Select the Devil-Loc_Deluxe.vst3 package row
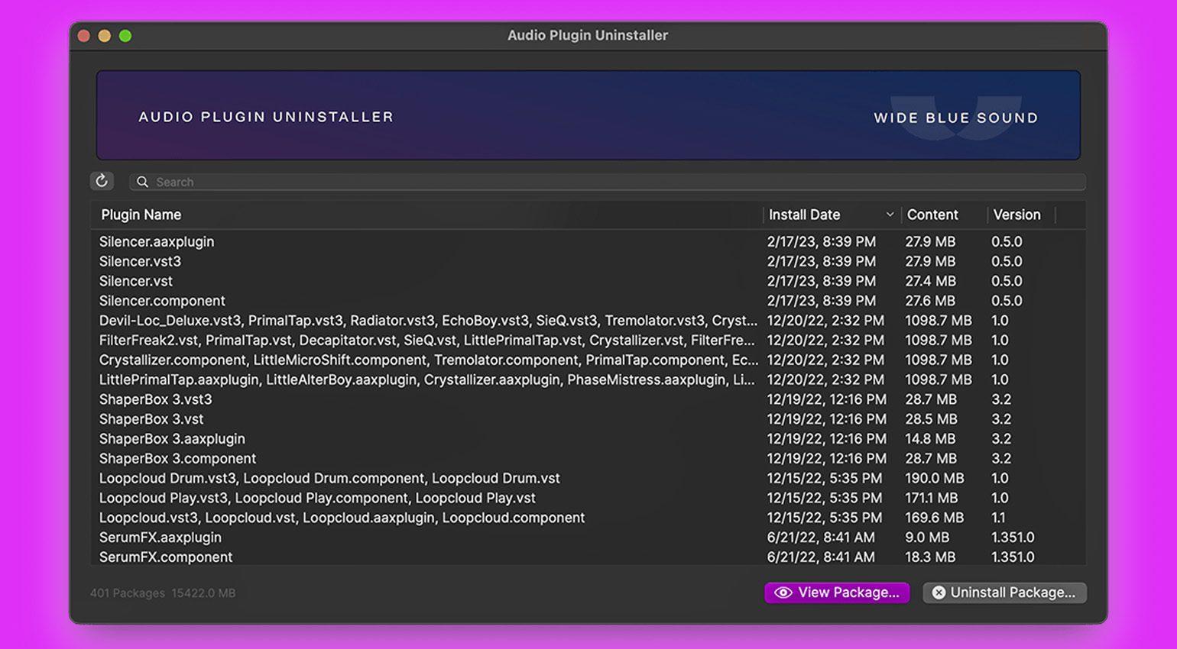 [588, 321]
